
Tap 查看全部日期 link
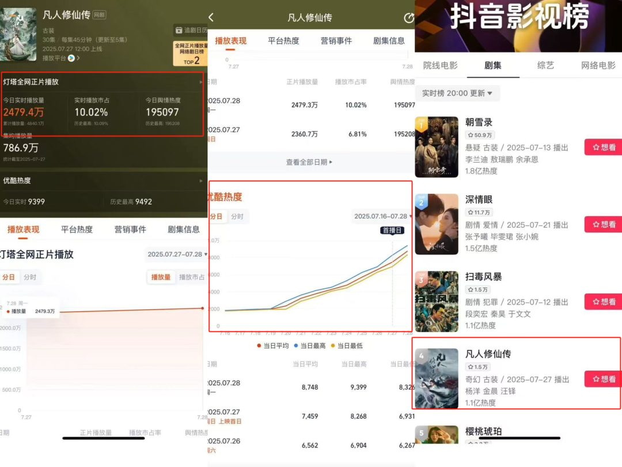pos(309,163)
